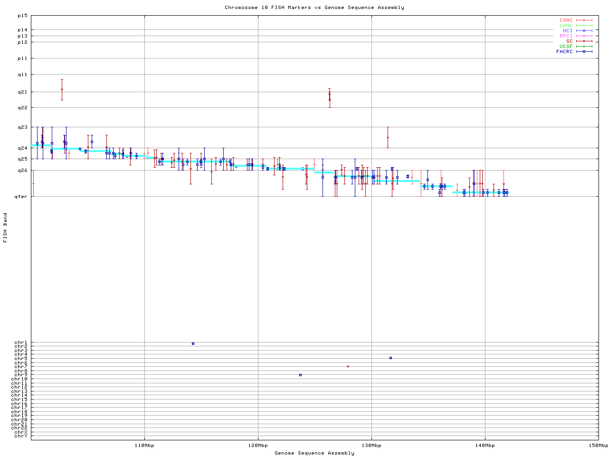Click the small diamond marker on the chr7 row
608x456 pixels.
(348, 366)
